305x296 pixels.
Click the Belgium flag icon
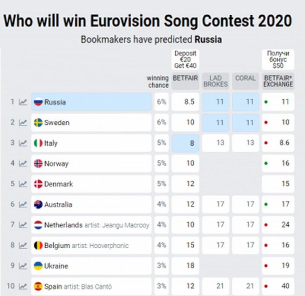[x=38, y=246]
